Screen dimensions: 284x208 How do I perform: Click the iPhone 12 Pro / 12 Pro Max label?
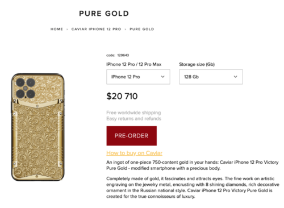pos(134,64)
